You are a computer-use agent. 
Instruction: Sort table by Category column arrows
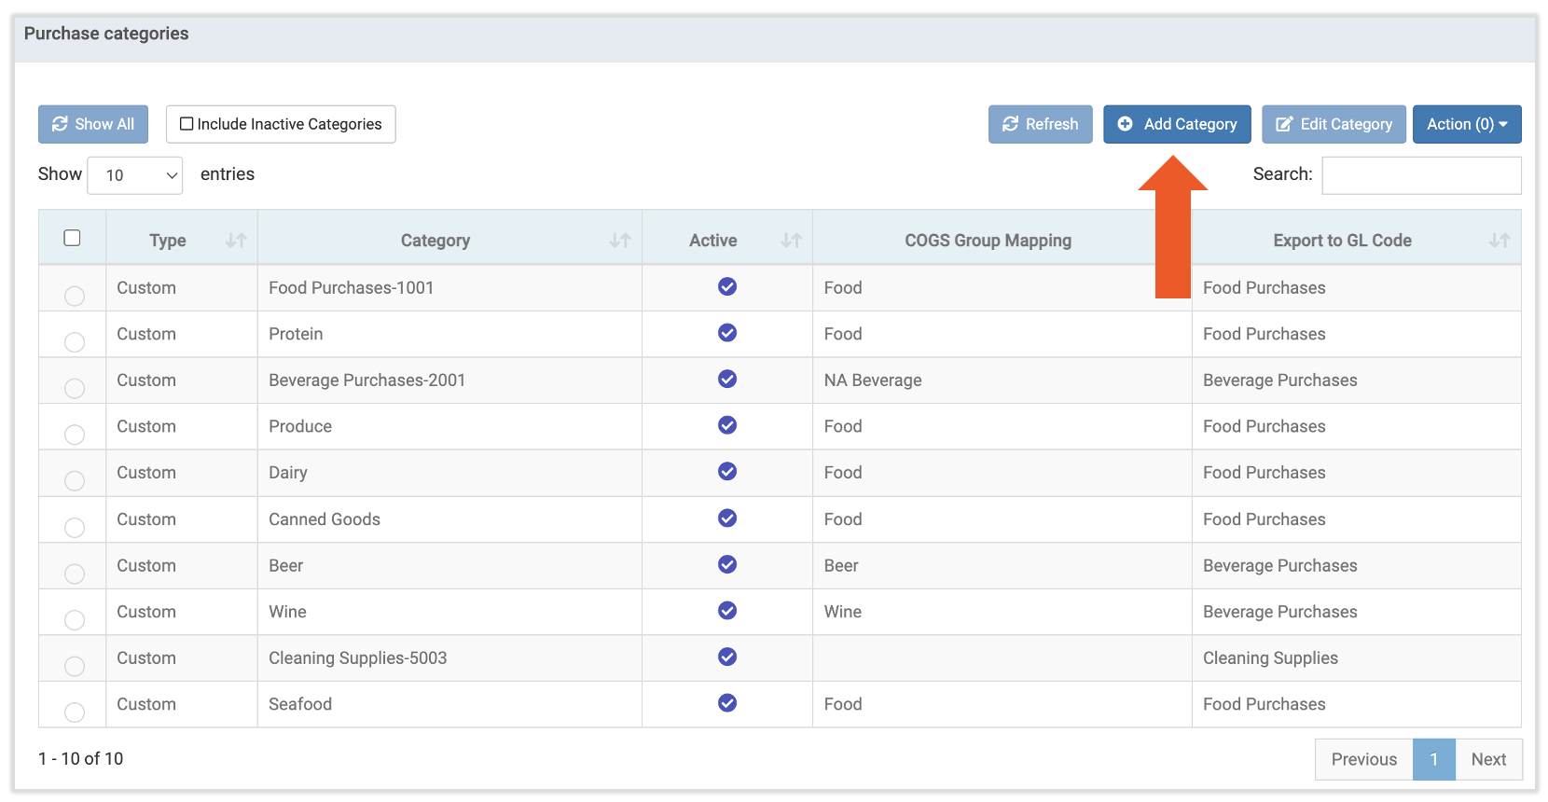pyautogui.click(x=620, y=241)
